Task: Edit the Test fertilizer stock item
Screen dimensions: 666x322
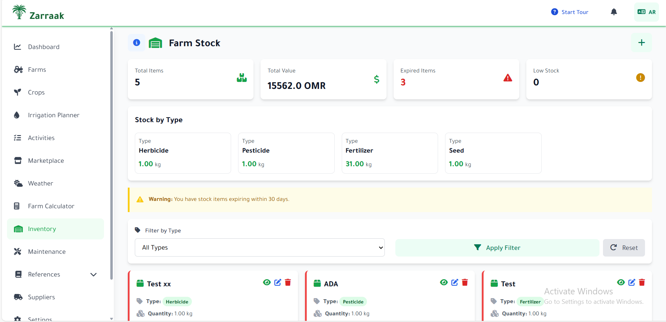Action: (x=632, y=282)
